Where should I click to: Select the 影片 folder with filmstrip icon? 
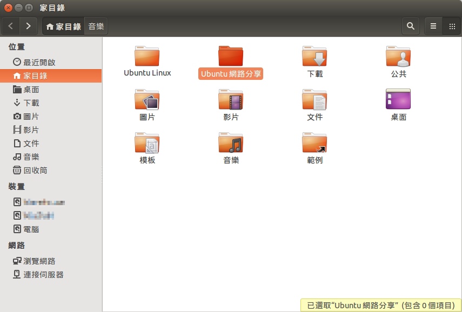[x=231, y=99]
